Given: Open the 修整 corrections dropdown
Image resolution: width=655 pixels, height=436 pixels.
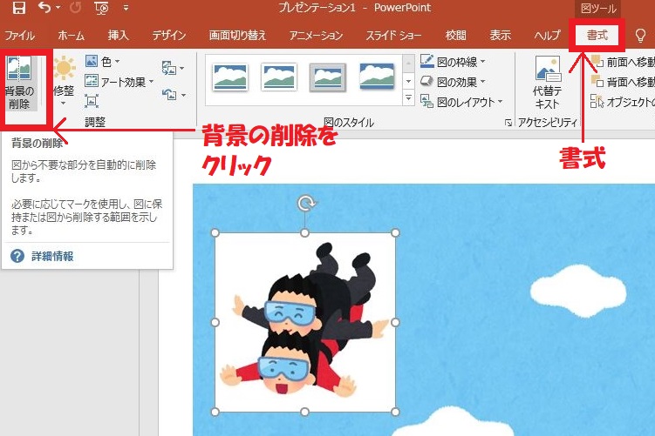Looking at the screenshot, I should coord(64,81).
